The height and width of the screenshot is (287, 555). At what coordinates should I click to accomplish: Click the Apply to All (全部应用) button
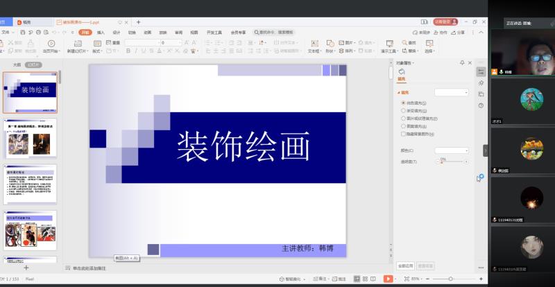pos(406,266)
